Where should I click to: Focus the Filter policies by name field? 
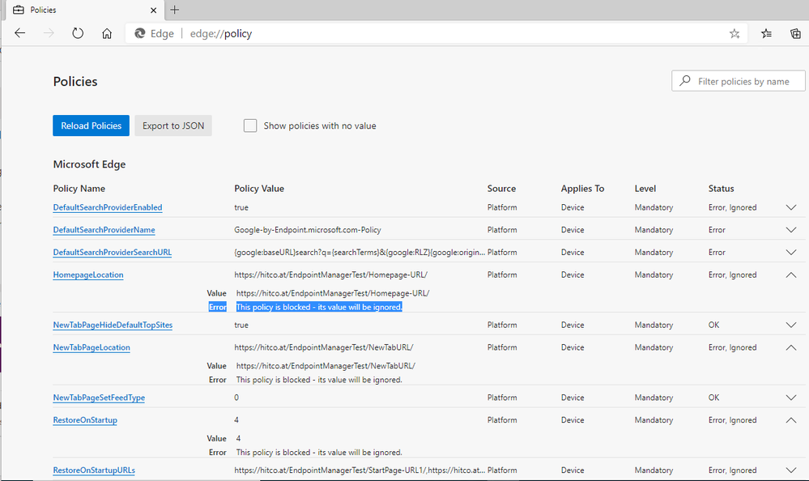click(x=739, y=81)
